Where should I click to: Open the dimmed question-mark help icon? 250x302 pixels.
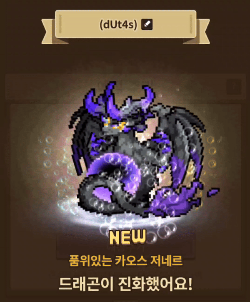pos(234,87)
